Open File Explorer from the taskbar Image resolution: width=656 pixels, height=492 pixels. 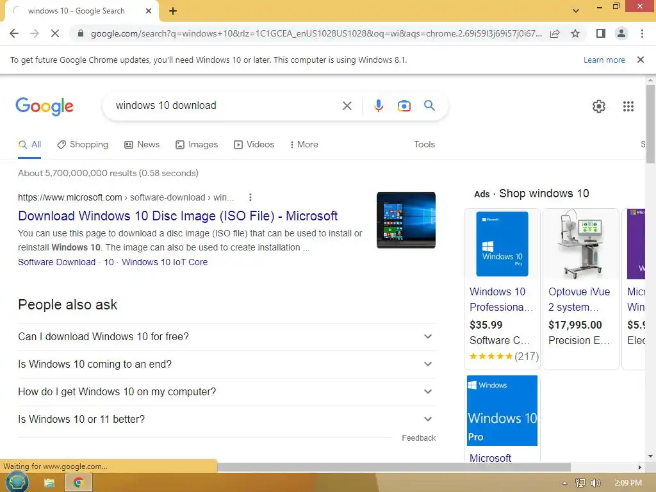tap(49, 483)
